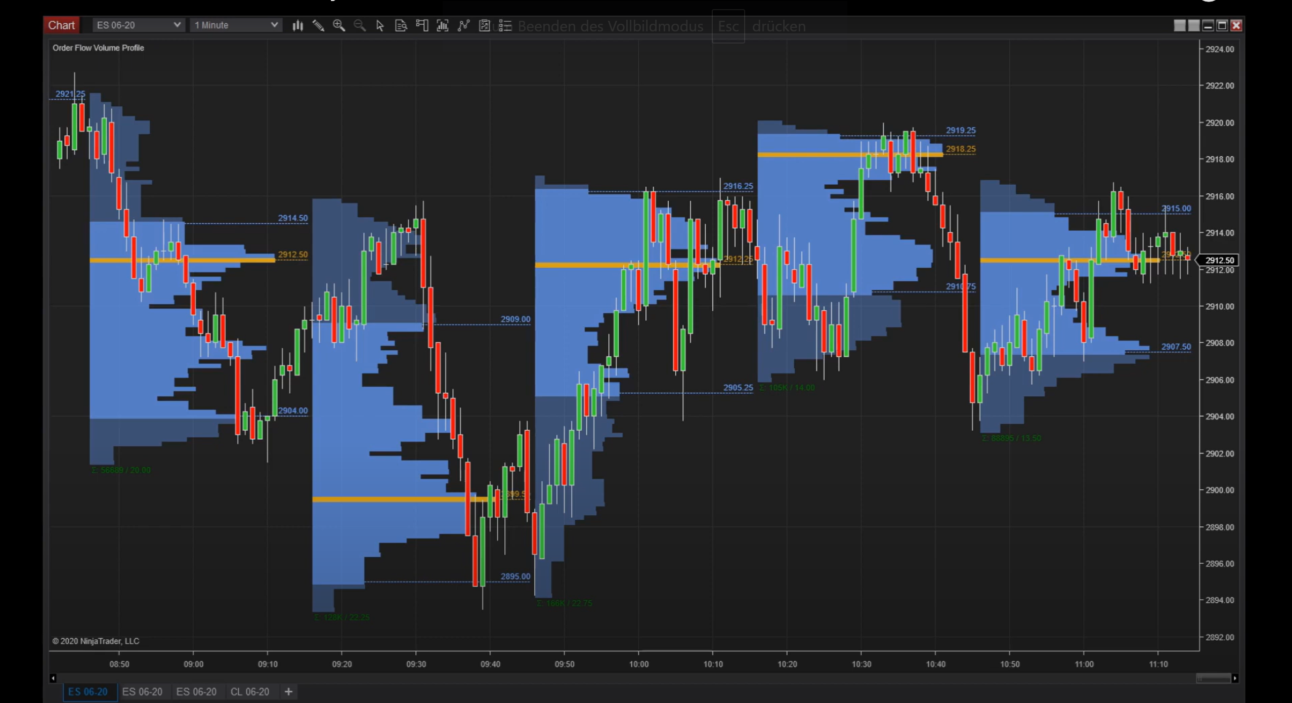Toggle the Chart Trader icon
This screenshot has height=703, width=1292.
pyautogui.click(x=422, y=25)
